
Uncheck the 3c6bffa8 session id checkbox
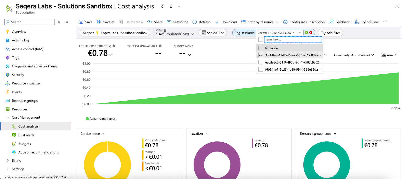[x=261, y=55]
